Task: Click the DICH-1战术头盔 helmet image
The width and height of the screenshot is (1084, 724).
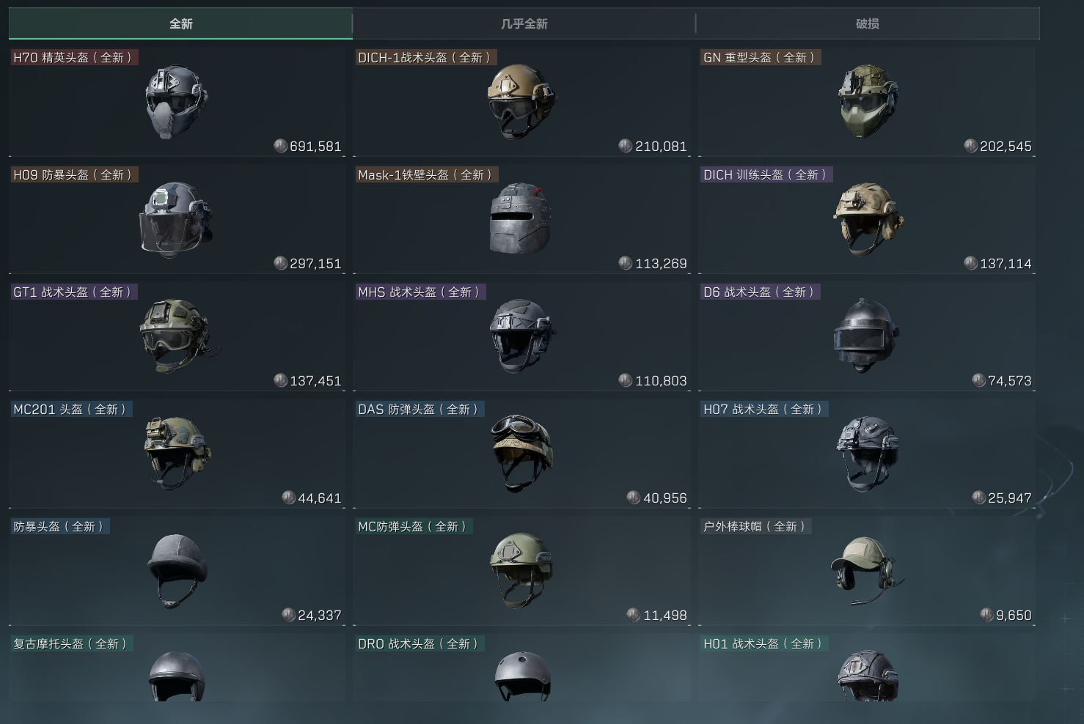Action: [521, 101]
